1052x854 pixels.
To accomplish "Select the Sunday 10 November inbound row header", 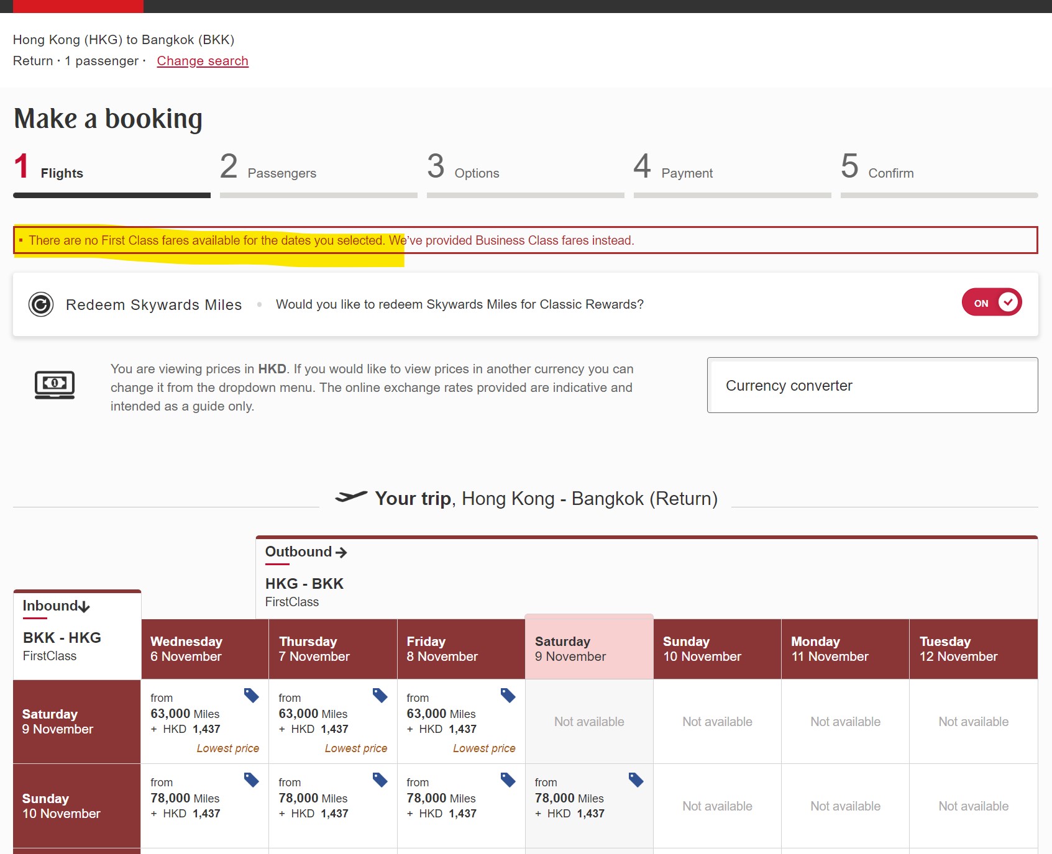I will click(76, 806).
